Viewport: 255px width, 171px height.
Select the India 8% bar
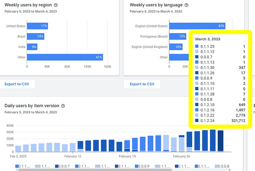tap(32, 47)
